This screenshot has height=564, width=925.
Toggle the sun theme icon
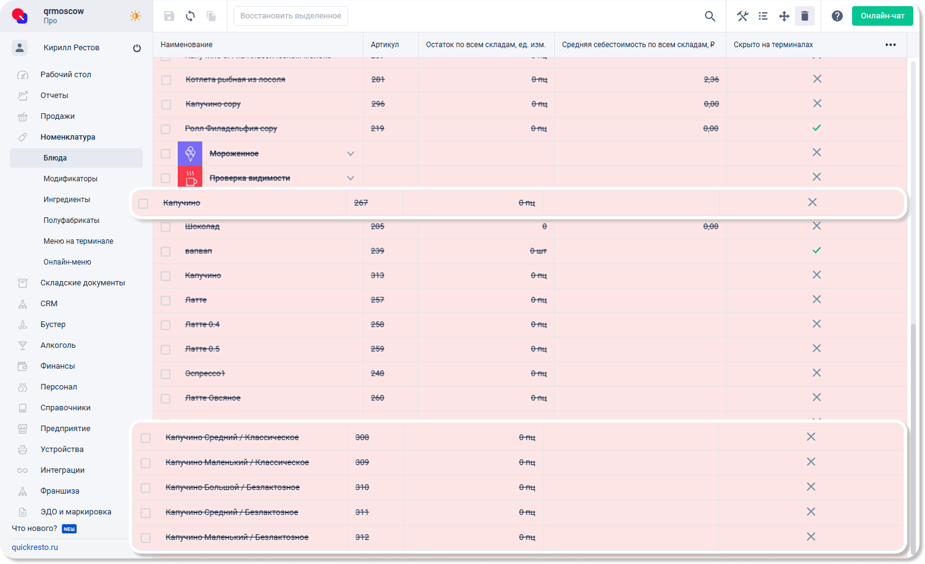[135, 16]
